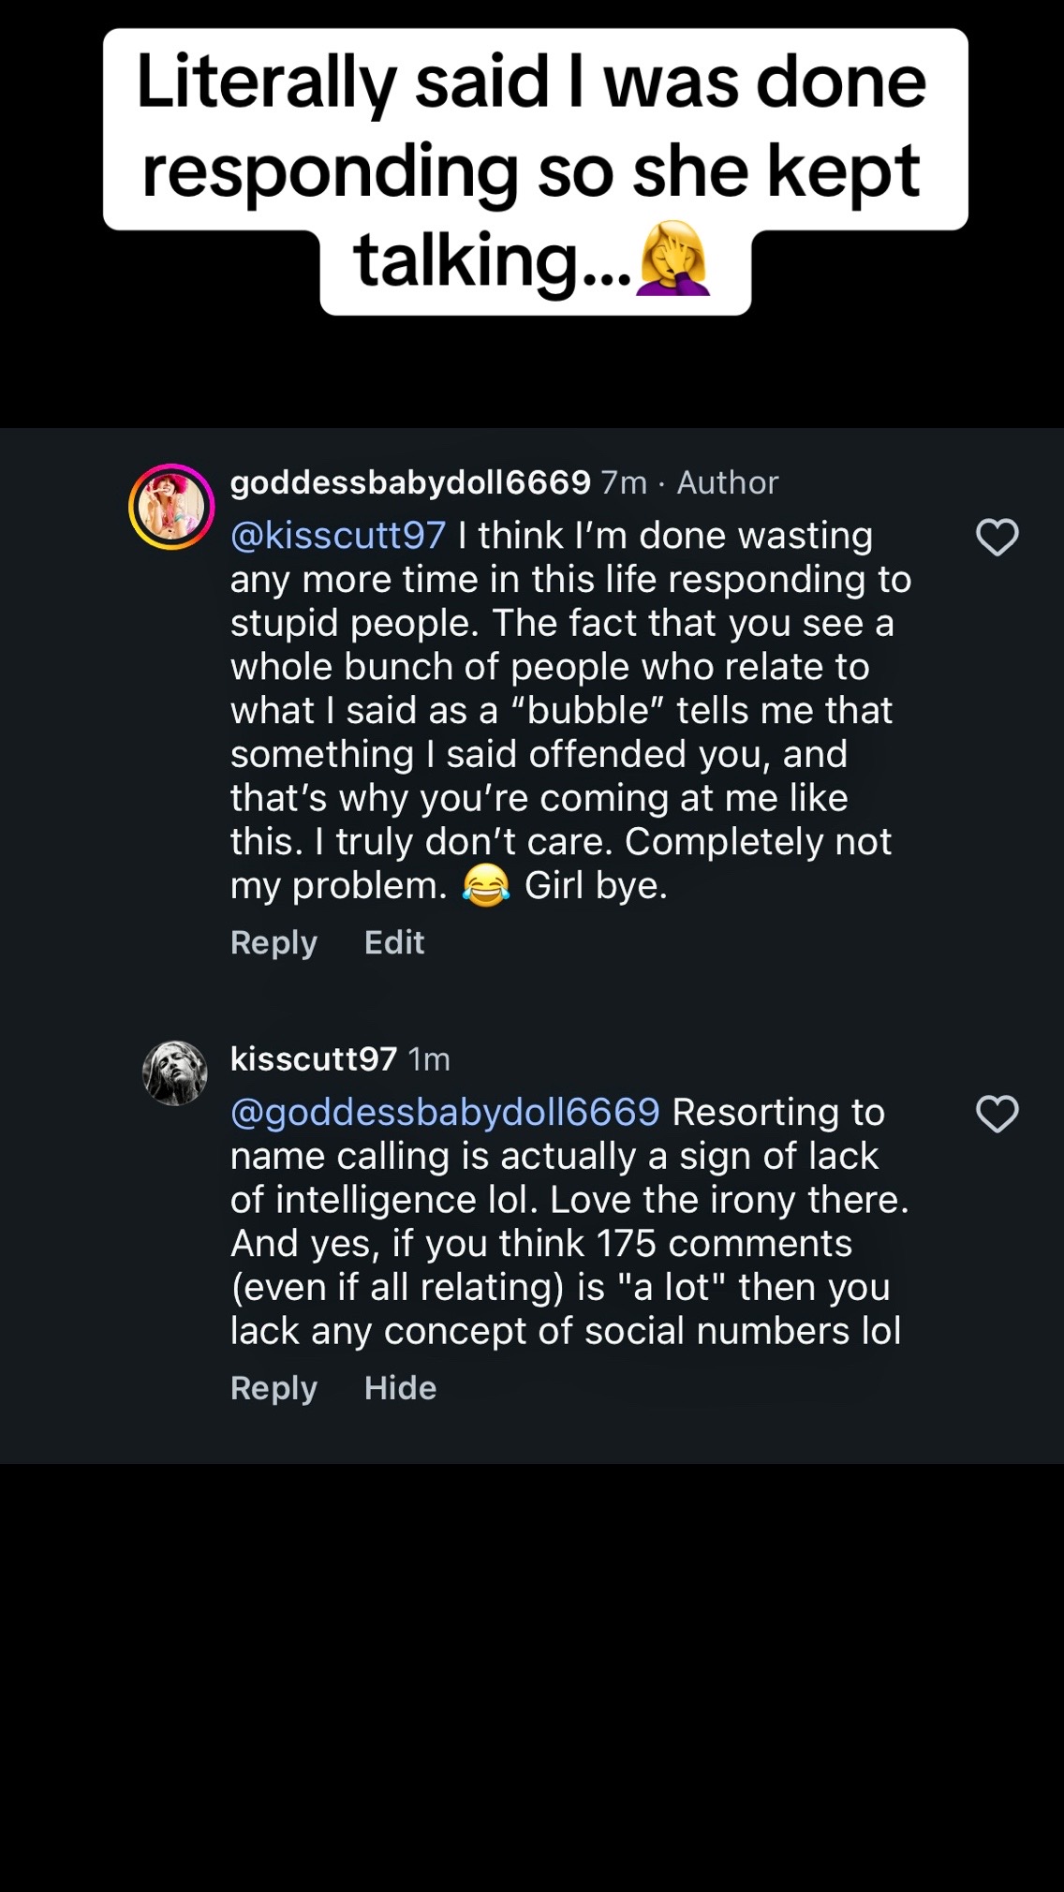1064x1892 pixels.
Task: Select the kisscutt97 username header
Action: tap(314, 1059)
